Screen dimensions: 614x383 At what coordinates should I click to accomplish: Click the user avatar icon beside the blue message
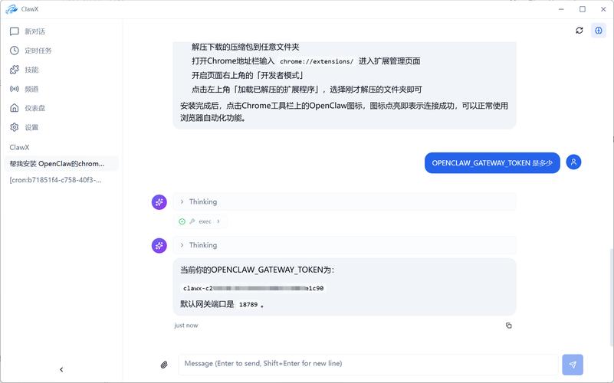pos(573,162)
